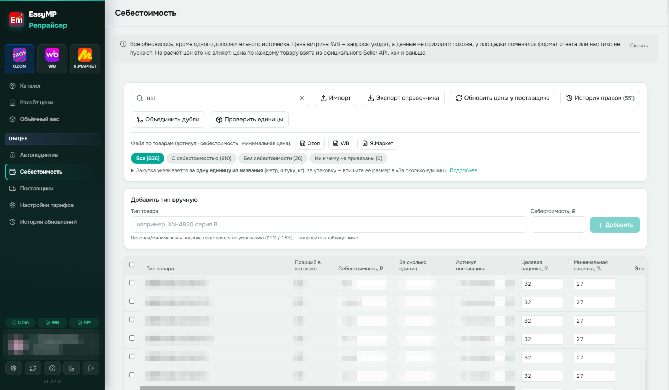The width and height of the screenshot is (669, 390).
Task: Follow the Подробнее link
Action: [463, 170]
